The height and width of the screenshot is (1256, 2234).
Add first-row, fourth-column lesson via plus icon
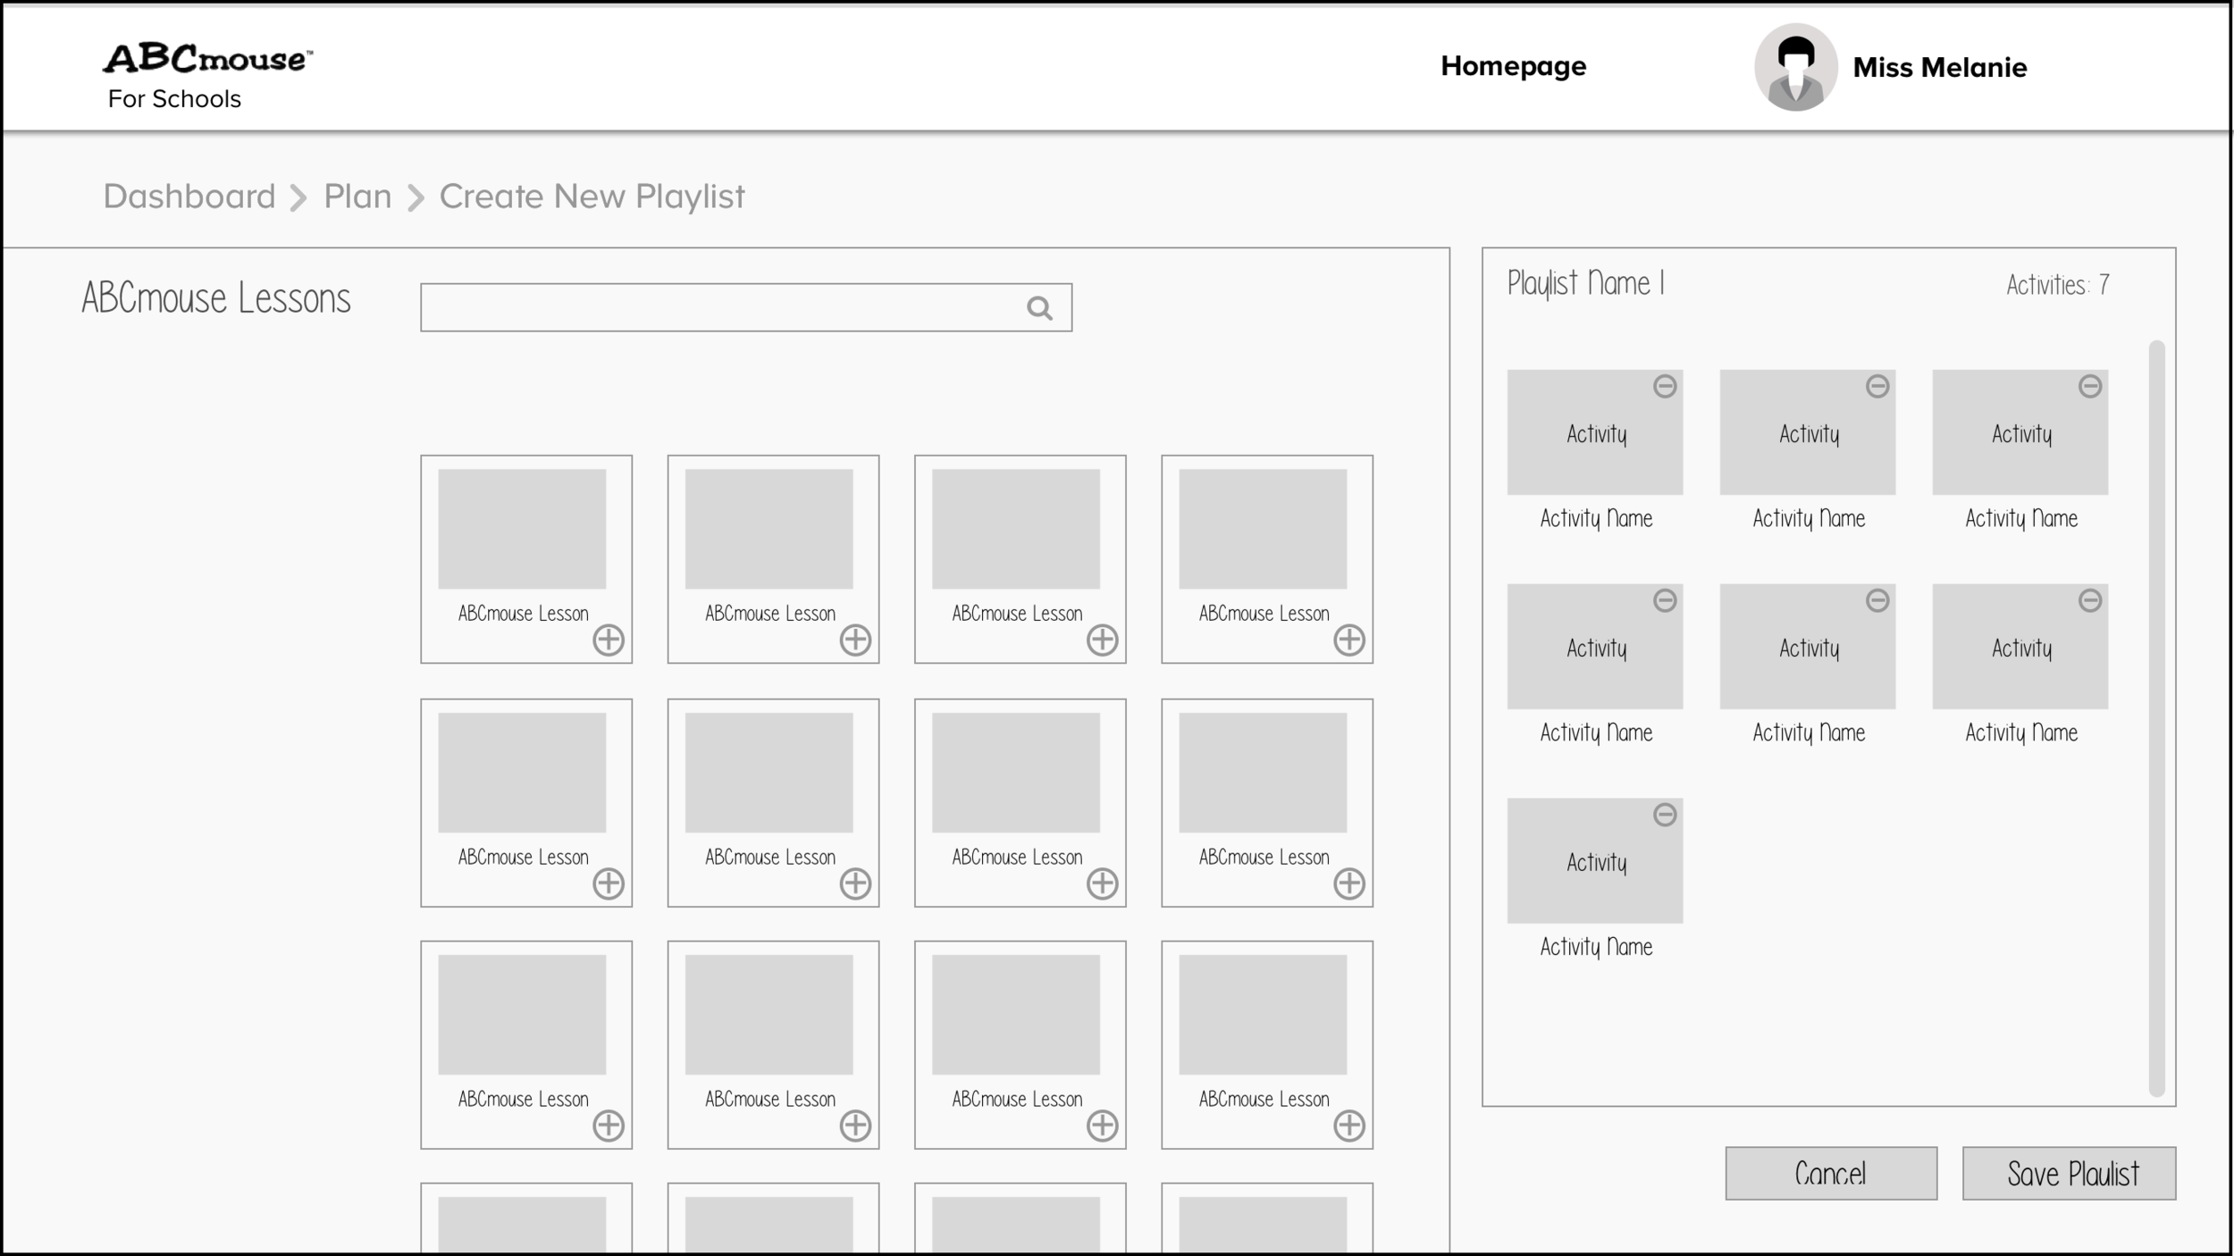coord(1348,640)
